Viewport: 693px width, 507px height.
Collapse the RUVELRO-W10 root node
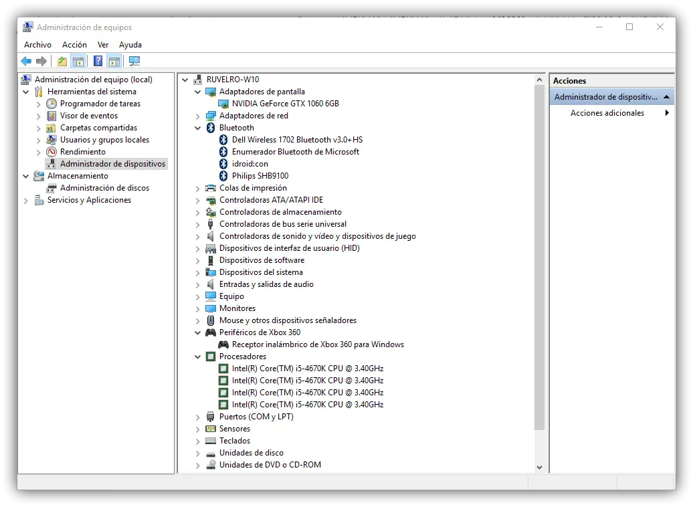click(185, 80)
